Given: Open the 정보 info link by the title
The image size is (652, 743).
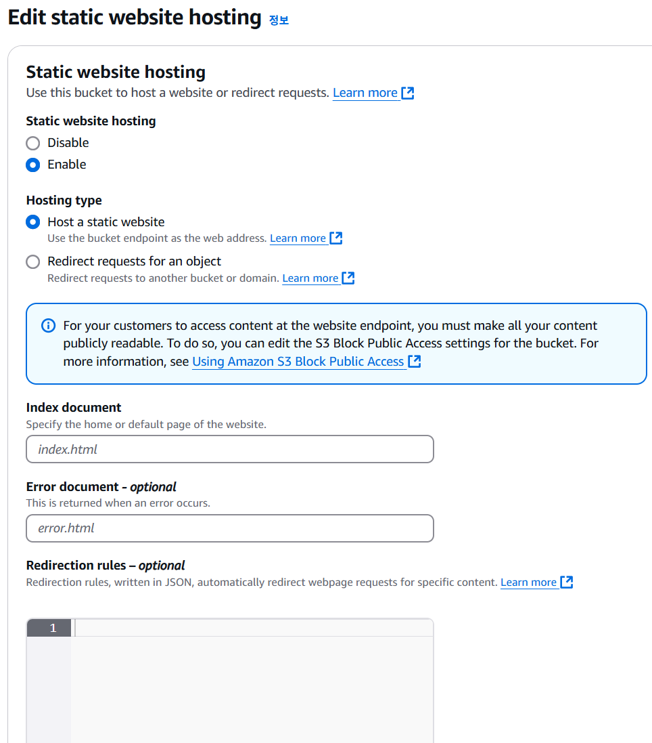Looking at the screenshot, I should pos(279,20).
